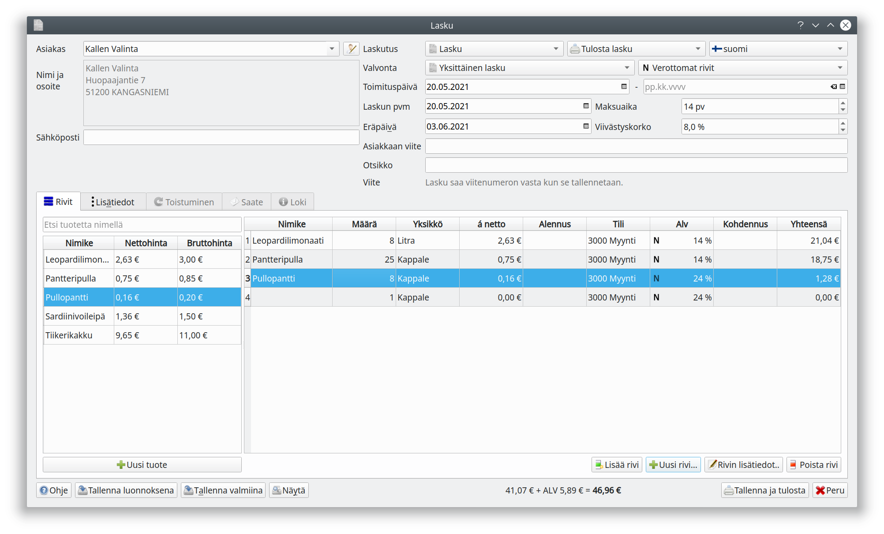Click Tallenna luonnoksena button
Viewport: 884px width, 534px height.
[126, 490]
